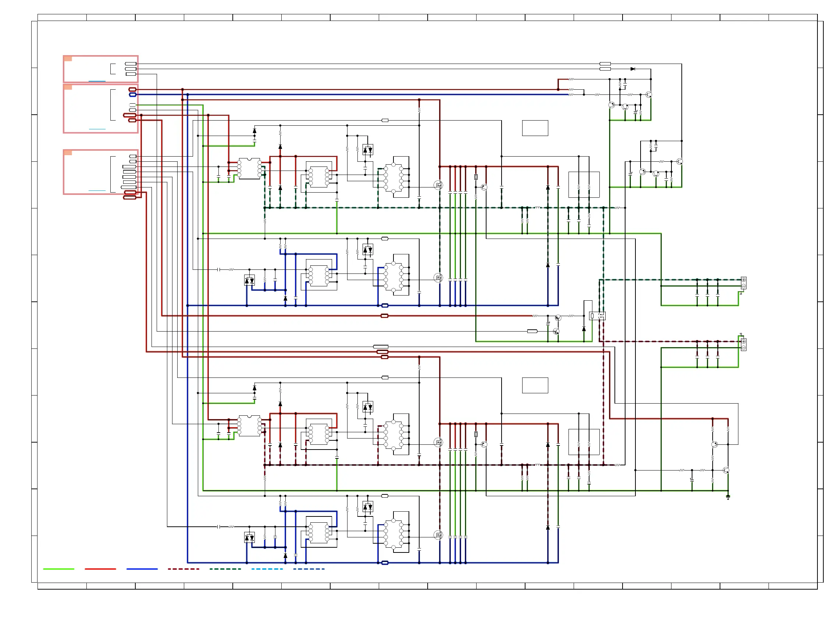Click the orange tab of middle connector block

(x=68, y=87)
